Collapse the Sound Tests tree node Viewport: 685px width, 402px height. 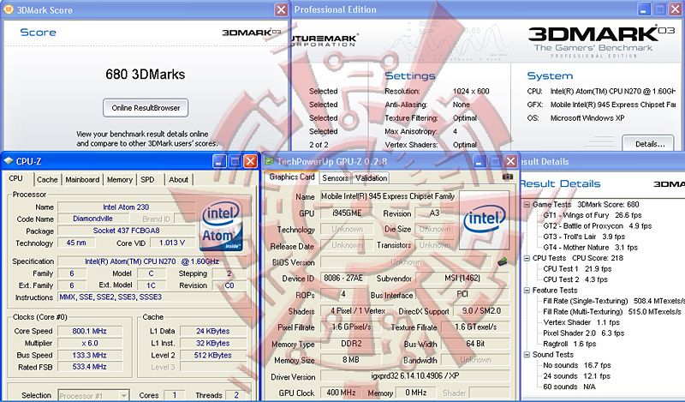point(527,354)
